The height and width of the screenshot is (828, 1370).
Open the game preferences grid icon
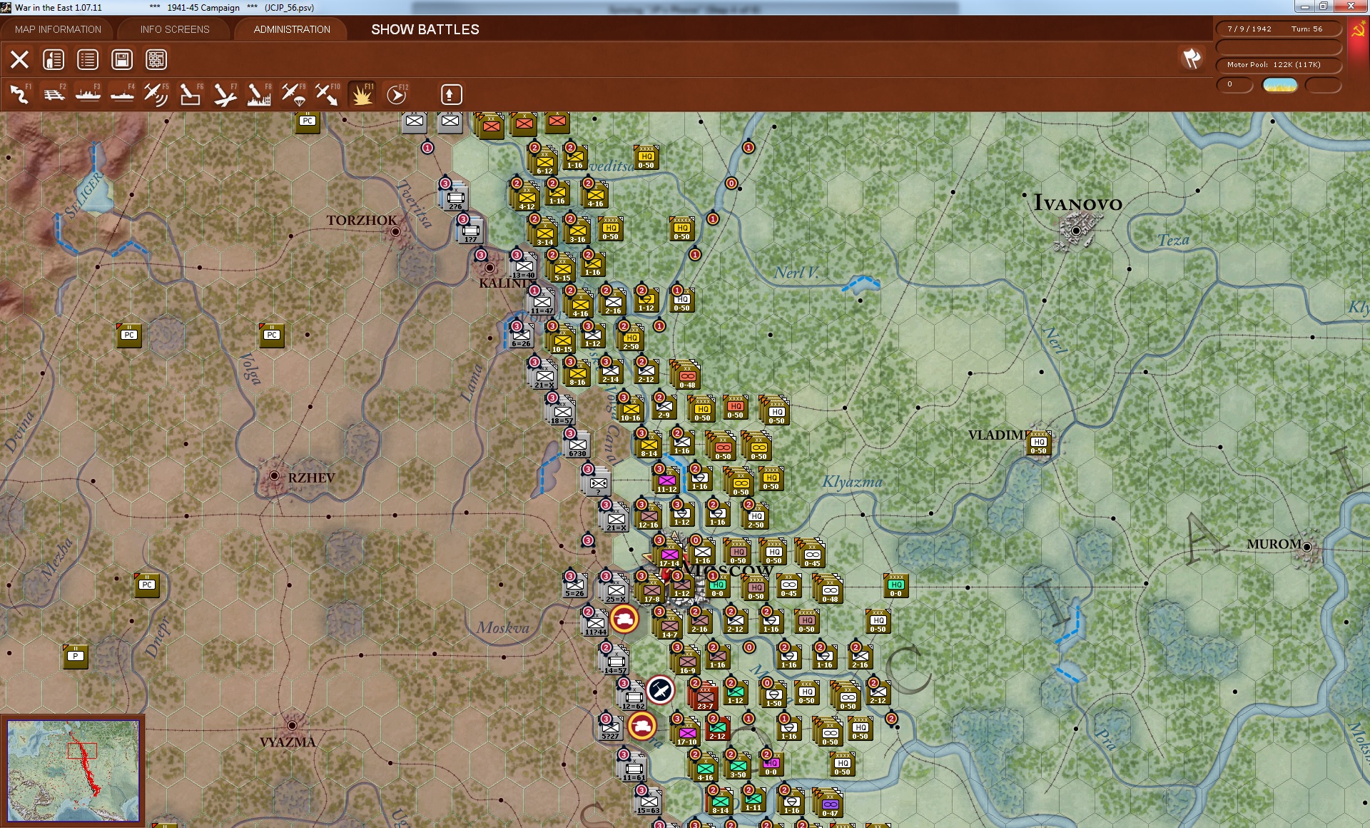156,59
